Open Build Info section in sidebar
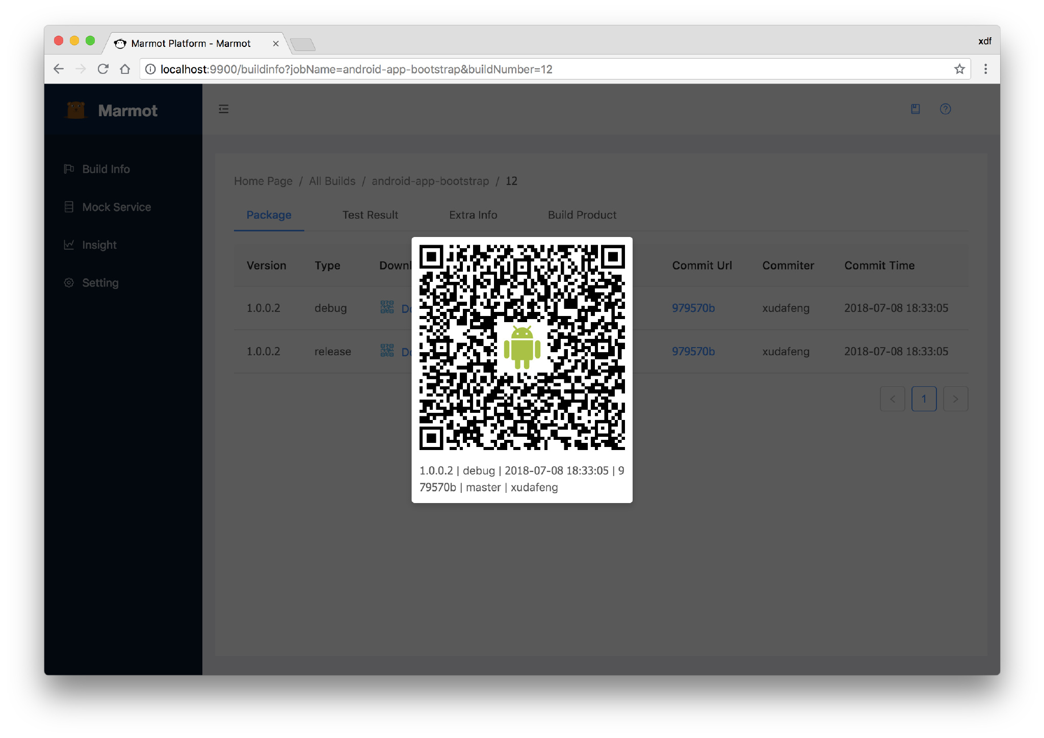 tap(106, 169)
